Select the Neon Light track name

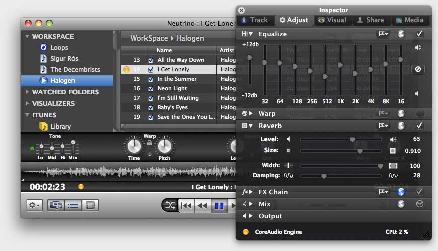tap(172, 88)
